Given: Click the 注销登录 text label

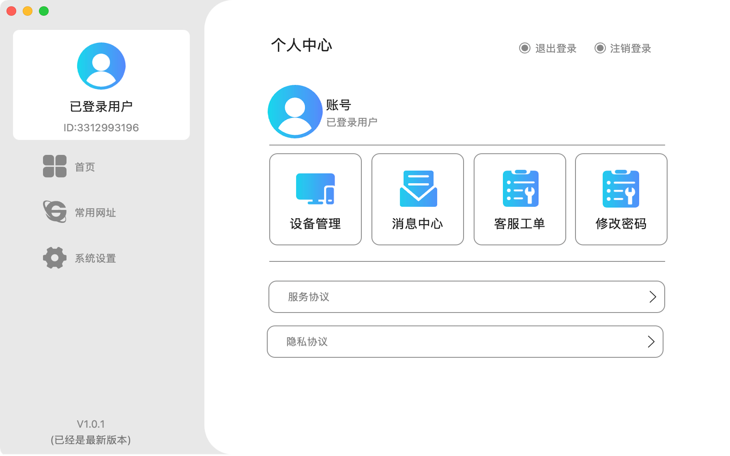Looking at the screenshot, I should tap(630, 48).
